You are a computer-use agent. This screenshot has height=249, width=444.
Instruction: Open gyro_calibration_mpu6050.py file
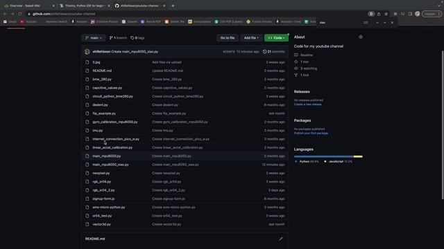click(x=115, y=122)
